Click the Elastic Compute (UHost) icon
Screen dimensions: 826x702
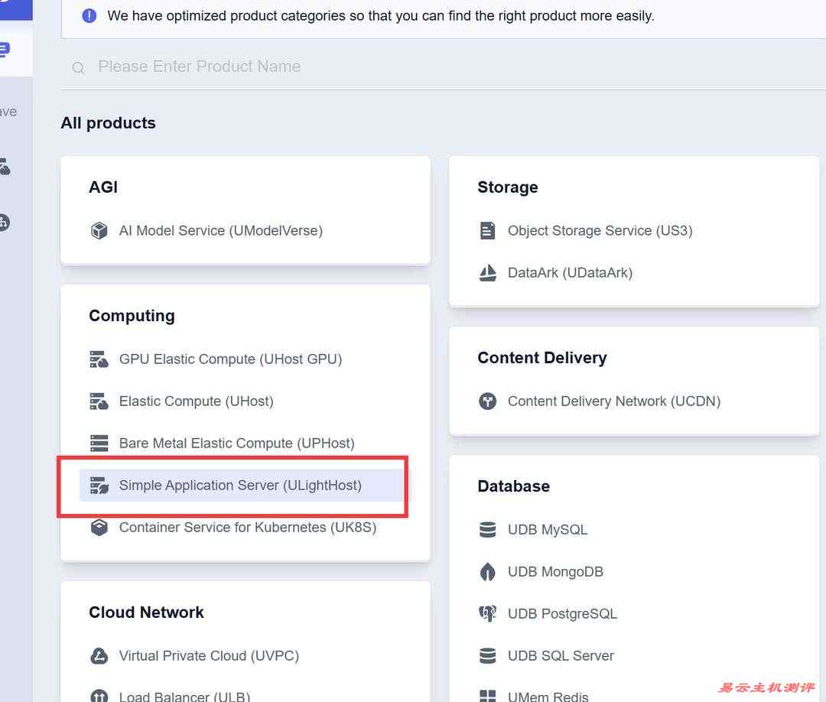[99, 401]
